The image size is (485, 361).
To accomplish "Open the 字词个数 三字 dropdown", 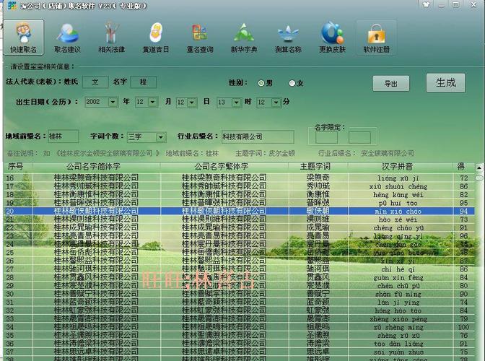I will tap(160, 137).
